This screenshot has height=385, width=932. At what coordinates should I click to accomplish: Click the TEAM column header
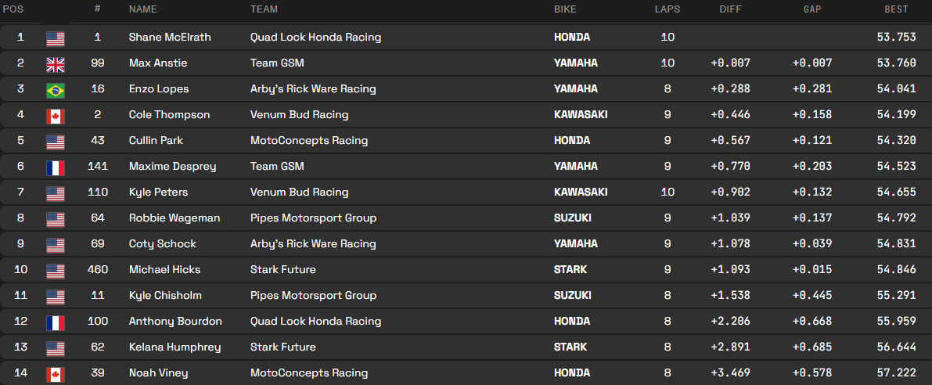click(264, 9)
